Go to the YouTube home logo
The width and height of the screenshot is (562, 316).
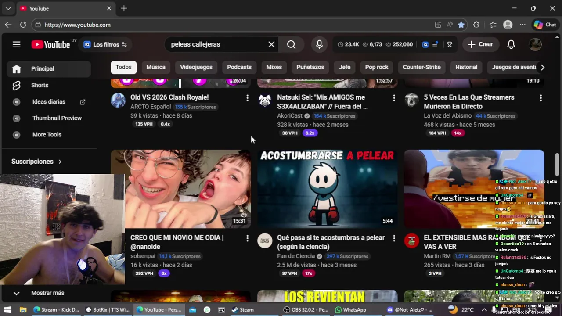(50, 44)
